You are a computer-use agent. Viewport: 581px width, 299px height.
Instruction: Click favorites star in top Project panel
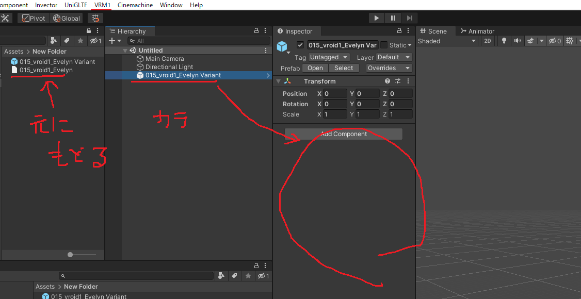[x=80, y=41]
